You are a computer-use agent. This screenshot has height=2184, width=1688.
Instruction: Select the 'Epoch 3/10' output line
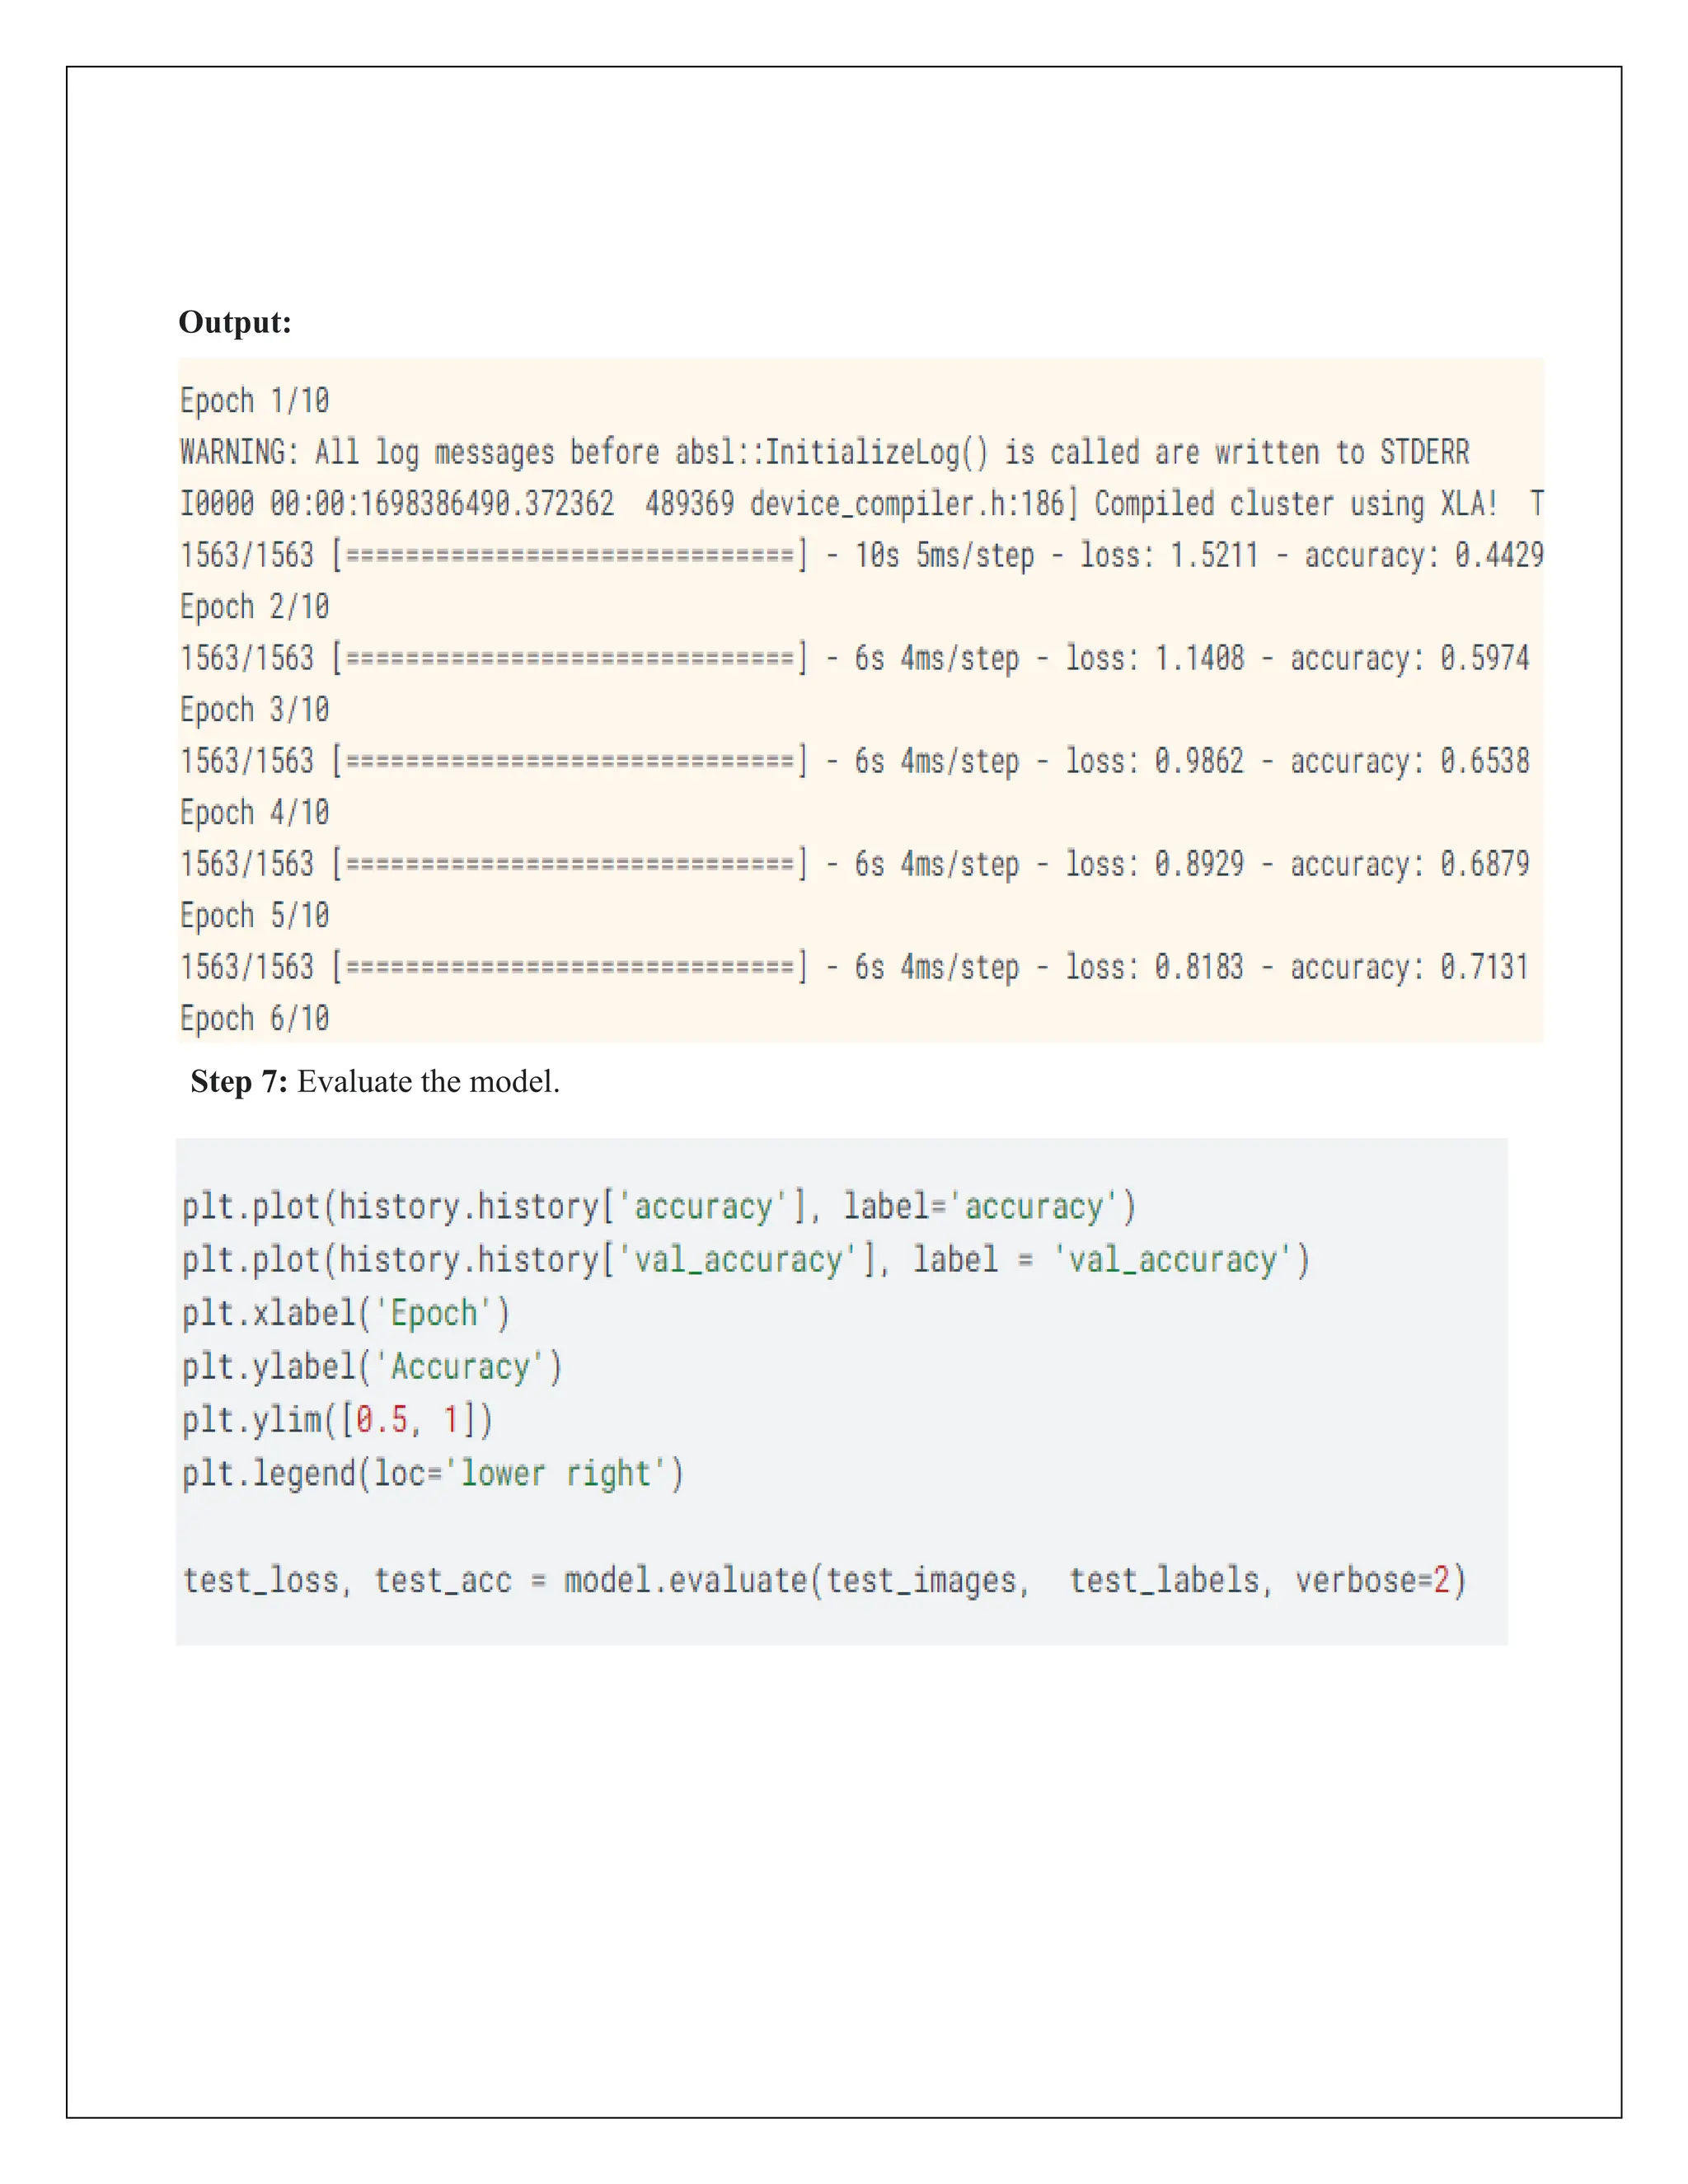click(x=255, y=710)
